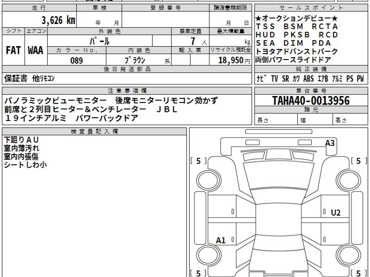Select the 最大積載量 header
Image resolution: width=370 pixels, height=277 pixels.
point(230,31)
